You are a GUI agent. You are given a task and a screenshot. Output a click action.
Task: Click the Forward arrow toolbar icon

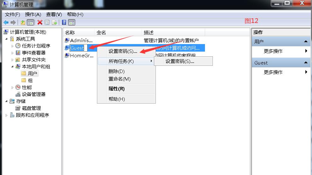click(13, 22)
